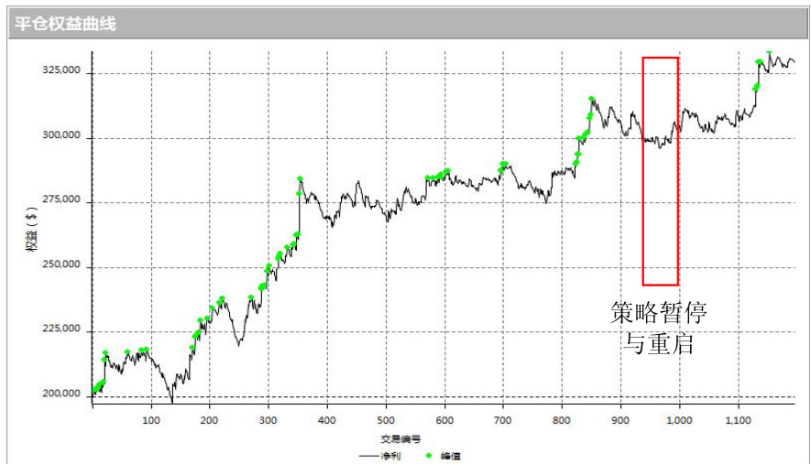Click the green 峰值 legend marker
Viewport: 811px width, 464px height.
pos(428,455)
